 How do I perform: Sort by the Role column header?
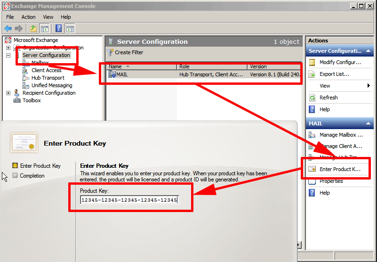212,66
